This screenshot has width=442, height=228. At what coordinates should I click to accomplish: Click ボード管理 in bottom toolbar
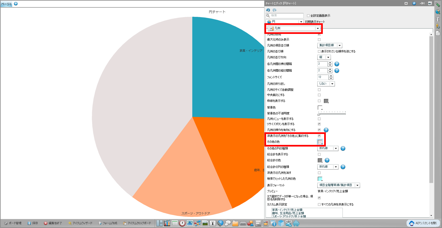tap(13, 223)
